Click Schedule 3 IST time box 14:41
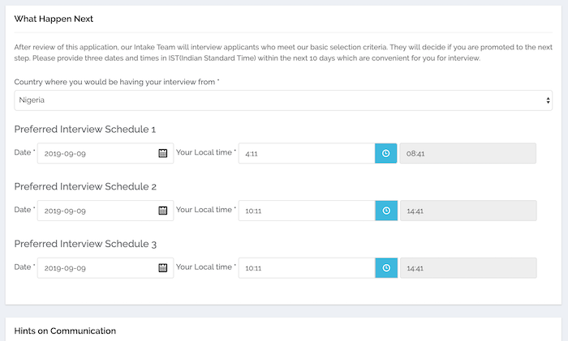The height and width of the screenshot is (341, 568). (x=468, y=268)
